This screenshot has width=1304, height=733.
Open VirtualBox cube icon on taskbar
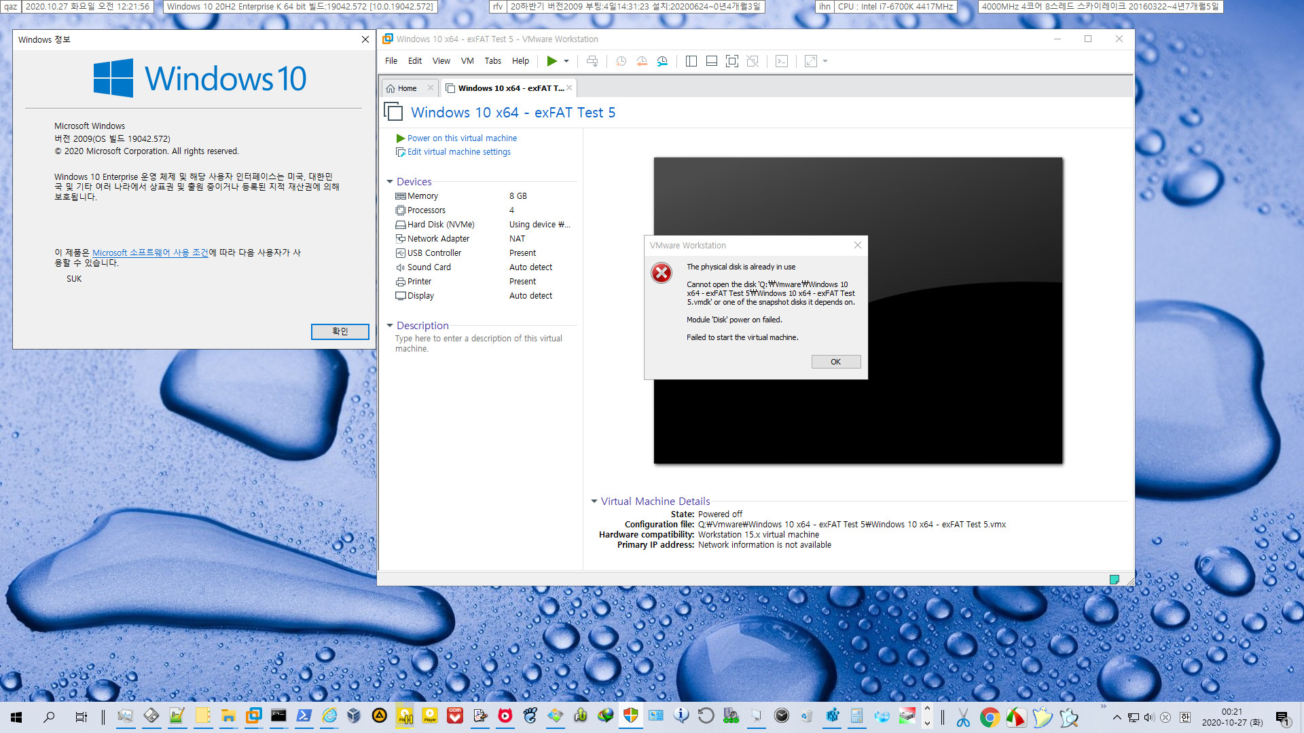pyautogui.click(x=354, y=716)
